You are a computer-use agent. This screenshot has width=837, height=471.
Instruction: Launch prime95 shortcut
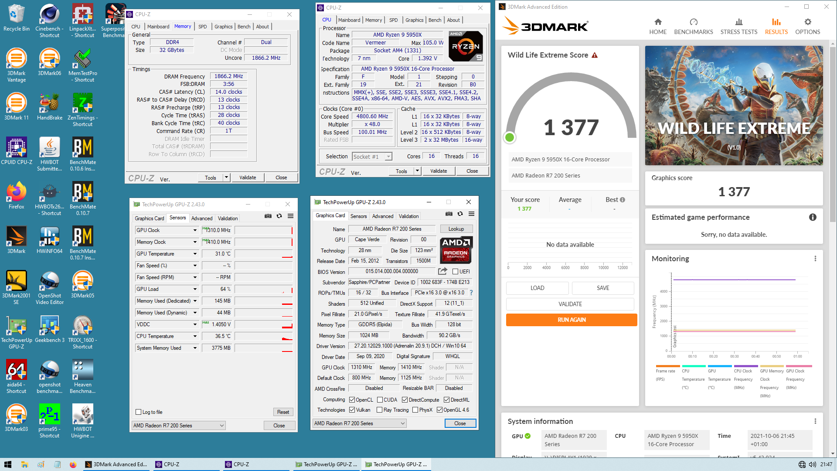pyautogui.click(x=49, y=421)
